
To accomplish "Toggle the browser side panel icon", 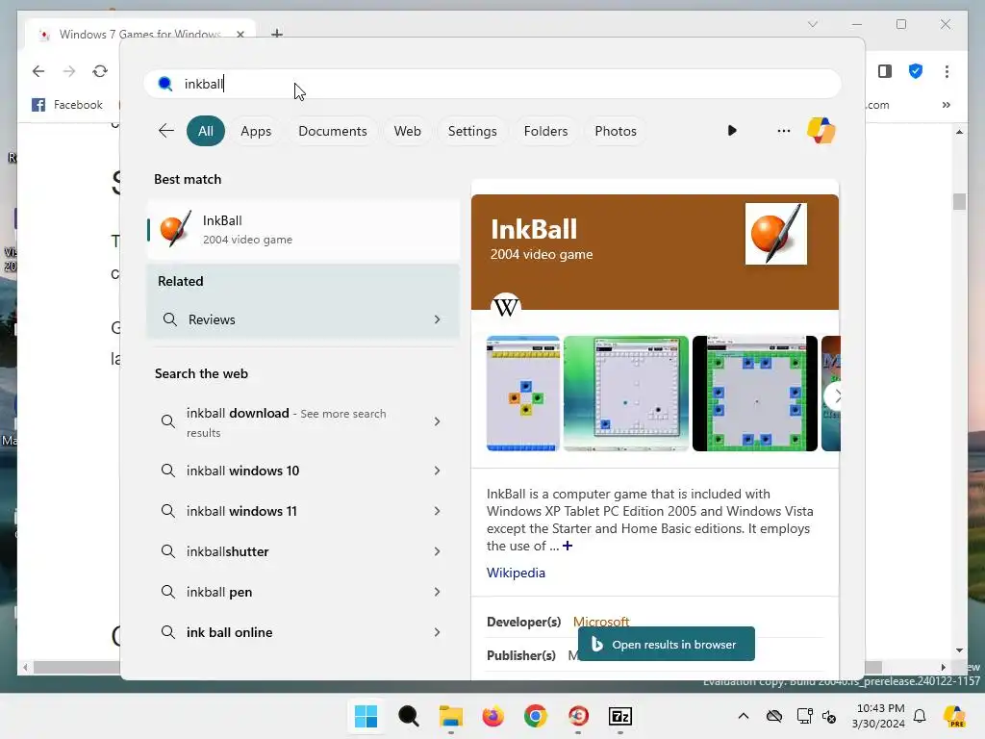I will pos(885,71).
